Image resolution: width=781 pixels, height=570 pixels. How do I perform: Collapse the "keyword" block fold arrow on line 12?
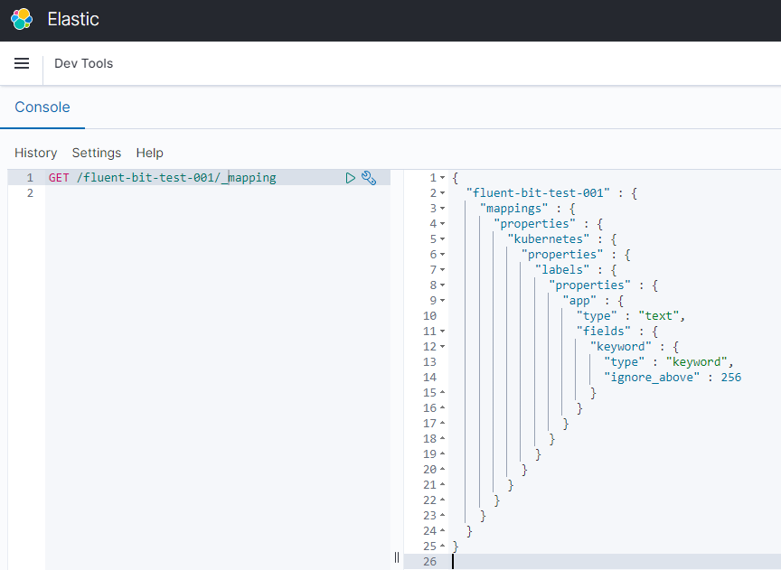tap(442, 347)
